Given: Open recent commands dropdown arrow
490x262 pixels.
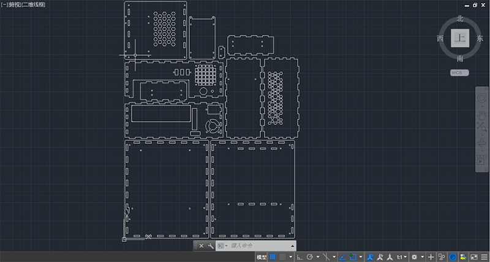Looking at the screenshot, I should coord(226,245).
